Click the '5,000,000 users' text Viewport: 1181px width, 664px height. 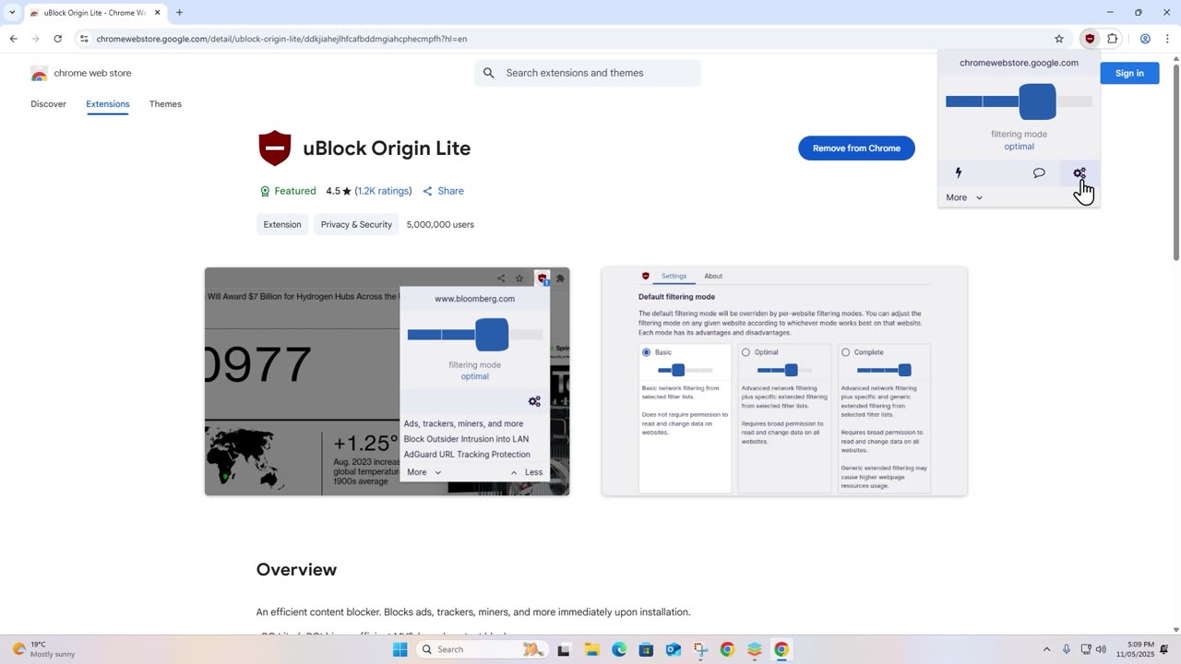pos(440,224)
